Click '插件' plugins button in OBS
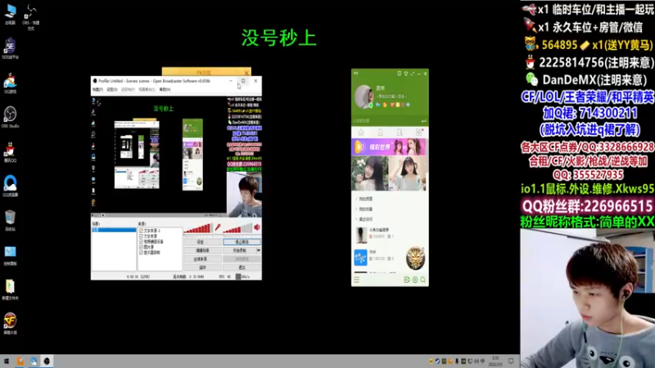Screen dimensions: 655x368 click(x=202, y=267)
